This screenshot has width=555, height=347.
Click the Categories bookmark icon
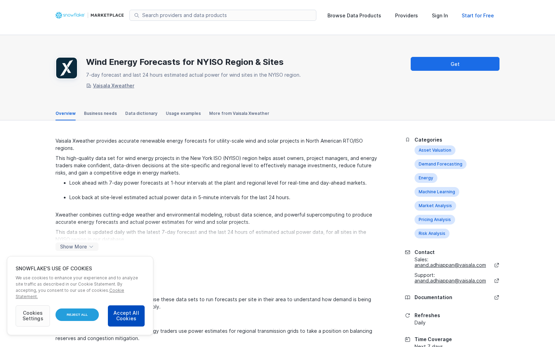tap(408, 140)
